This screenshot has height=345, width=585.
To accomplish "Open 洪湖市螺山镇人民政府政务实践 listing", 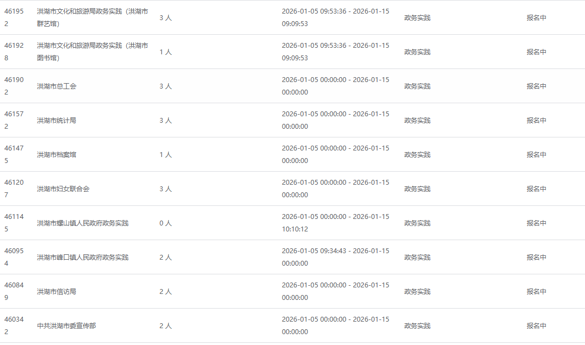I will [x=83, y=223].
